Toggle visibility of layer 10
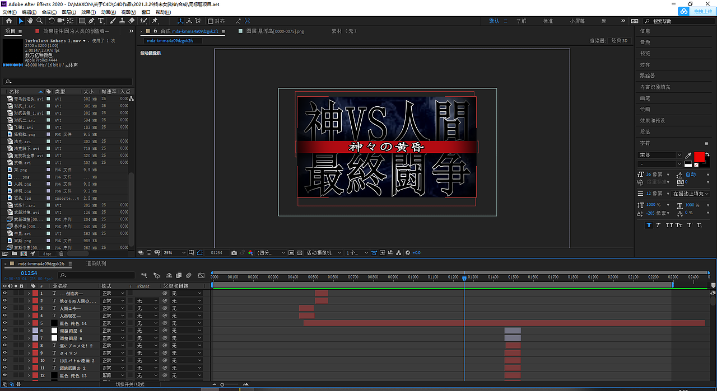Viewport: 717px width, 391px height. tap(4, 361)
